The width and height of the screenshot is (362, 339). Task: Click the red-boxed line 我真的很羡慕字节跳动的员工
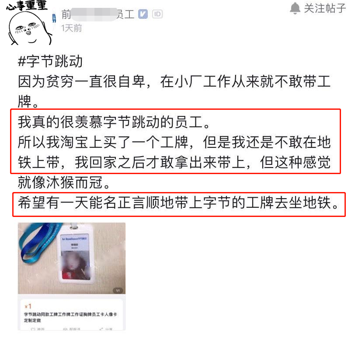click(x=114, y=122)
